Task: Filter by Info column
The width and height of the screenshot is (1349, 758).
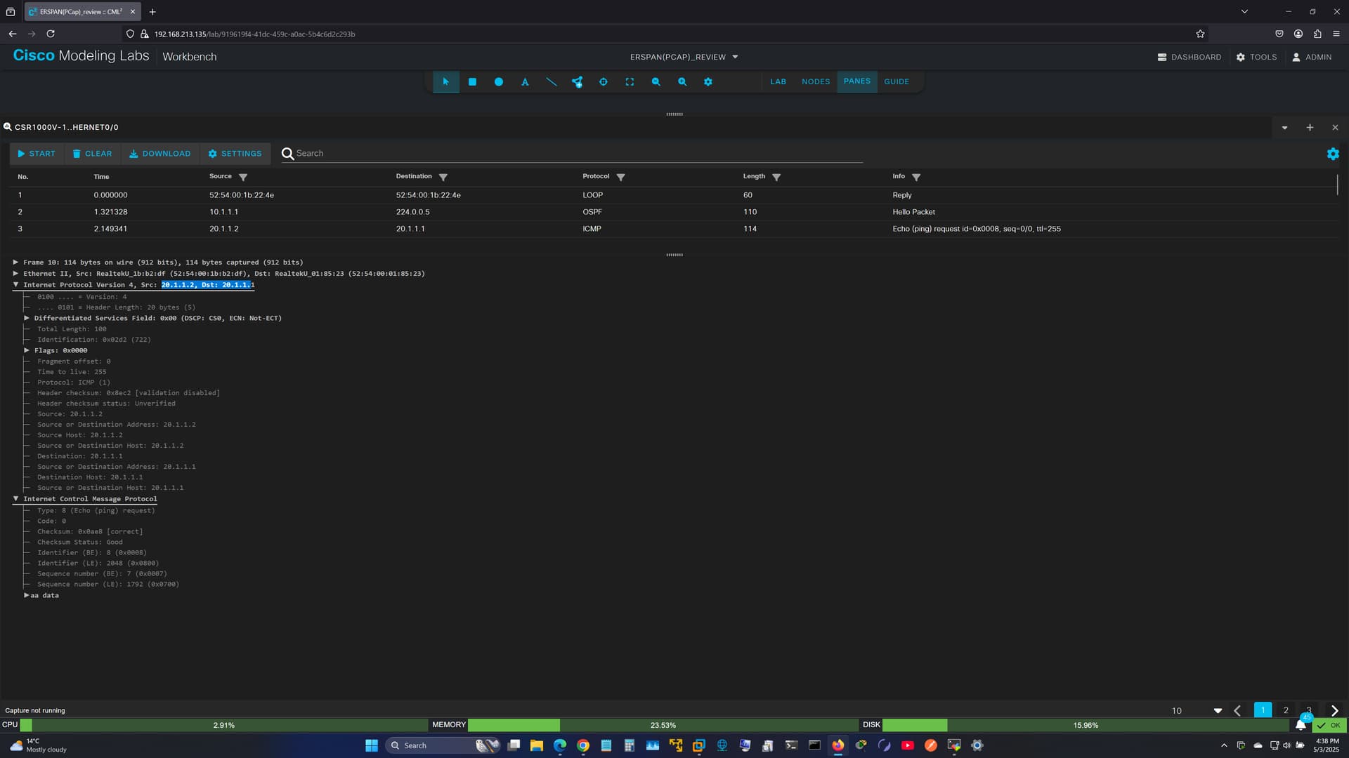Action: coord(916,177)
